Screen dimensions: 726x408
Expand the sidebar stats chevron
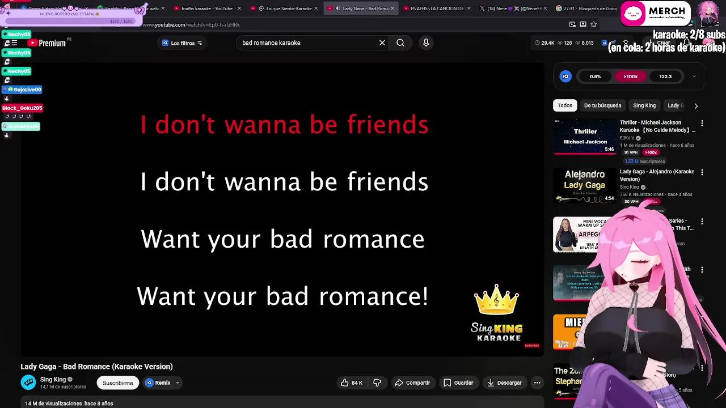click(694, 76)
